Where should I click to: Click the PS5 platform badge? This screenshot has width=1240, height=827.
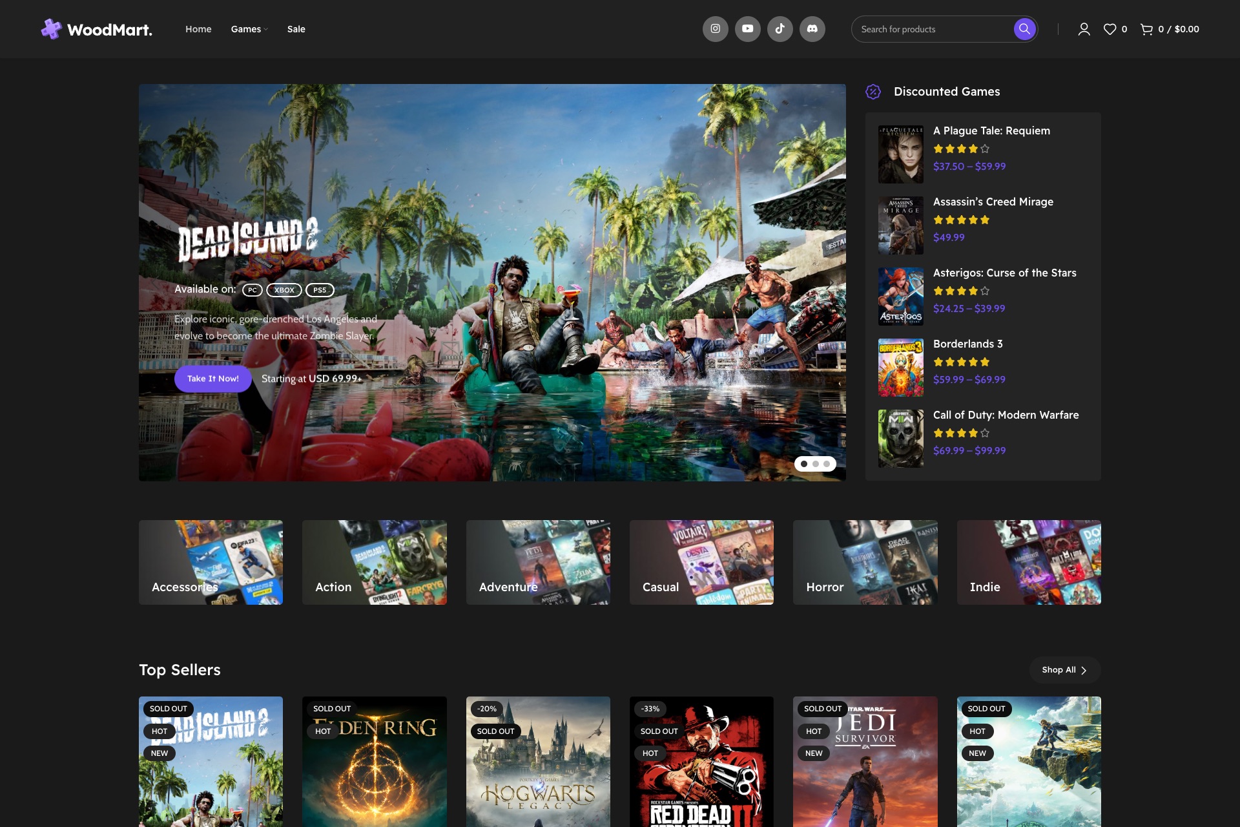320,290
